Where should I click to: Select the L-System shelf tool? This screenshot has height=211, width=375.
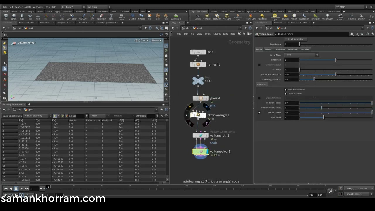132,16
